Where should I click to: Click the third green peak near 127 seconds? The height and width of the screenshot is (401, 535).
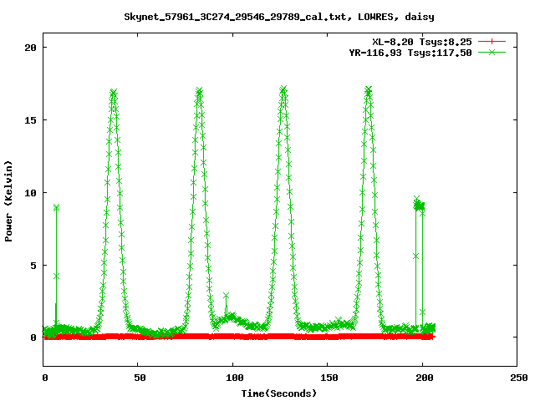pos(283,89)
